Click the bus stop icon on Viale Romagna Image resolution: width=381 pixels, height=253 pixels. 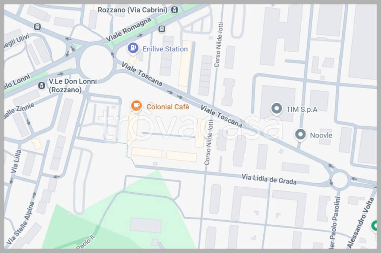coord(161,29)
